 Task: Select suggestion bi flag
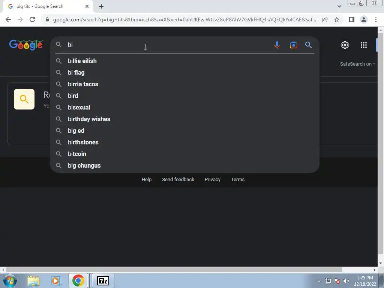[x=184, y=72]
